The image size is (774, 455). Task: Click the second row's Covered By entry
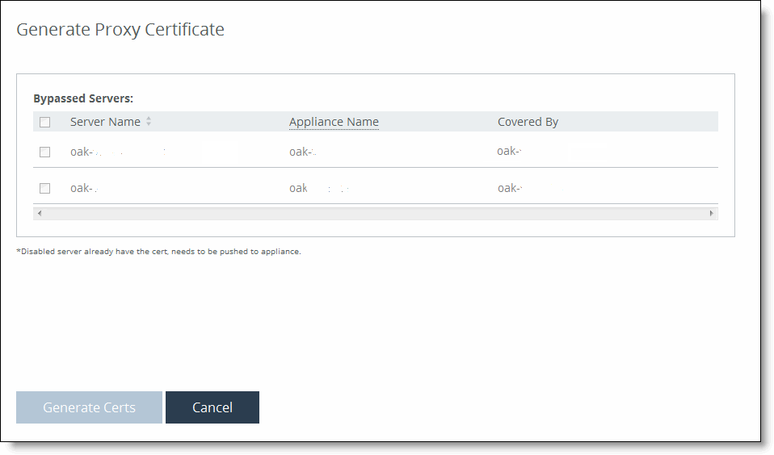pos(510,188)
